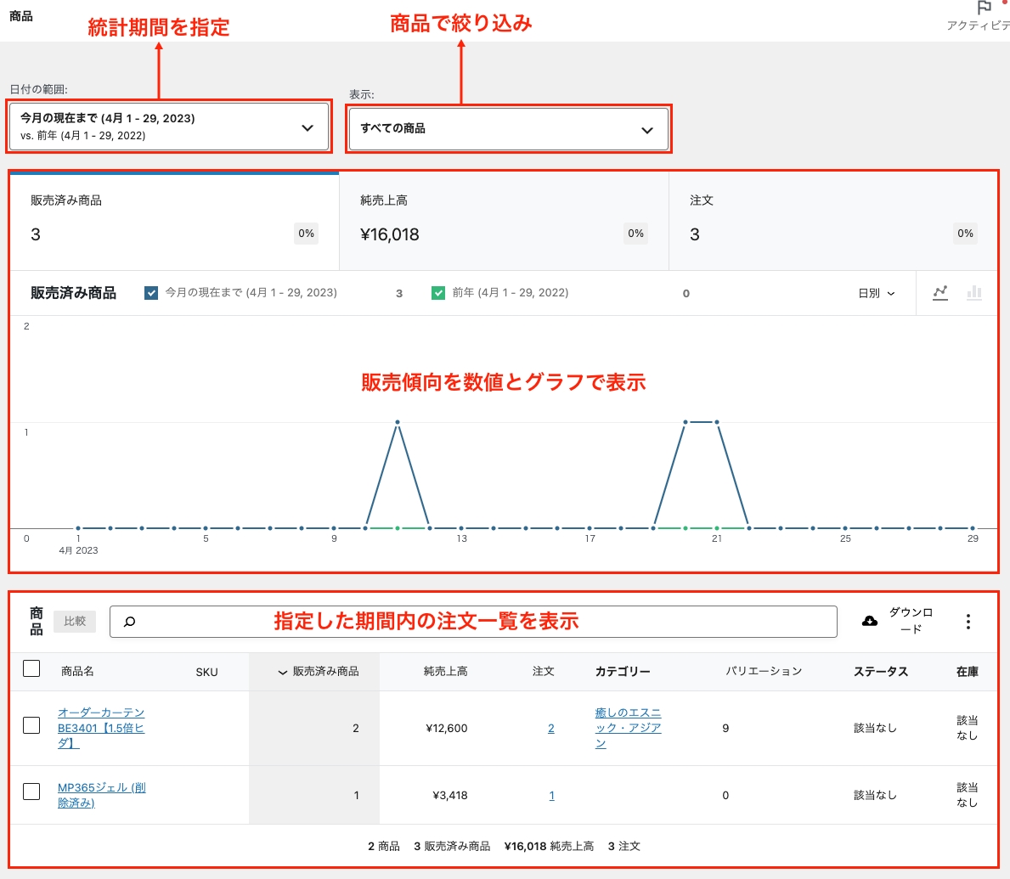The height and width of the screenshot is (879, 1010).
Task: Toggle the previous year (2022) checkbox
Action: [x=438, y=293]
